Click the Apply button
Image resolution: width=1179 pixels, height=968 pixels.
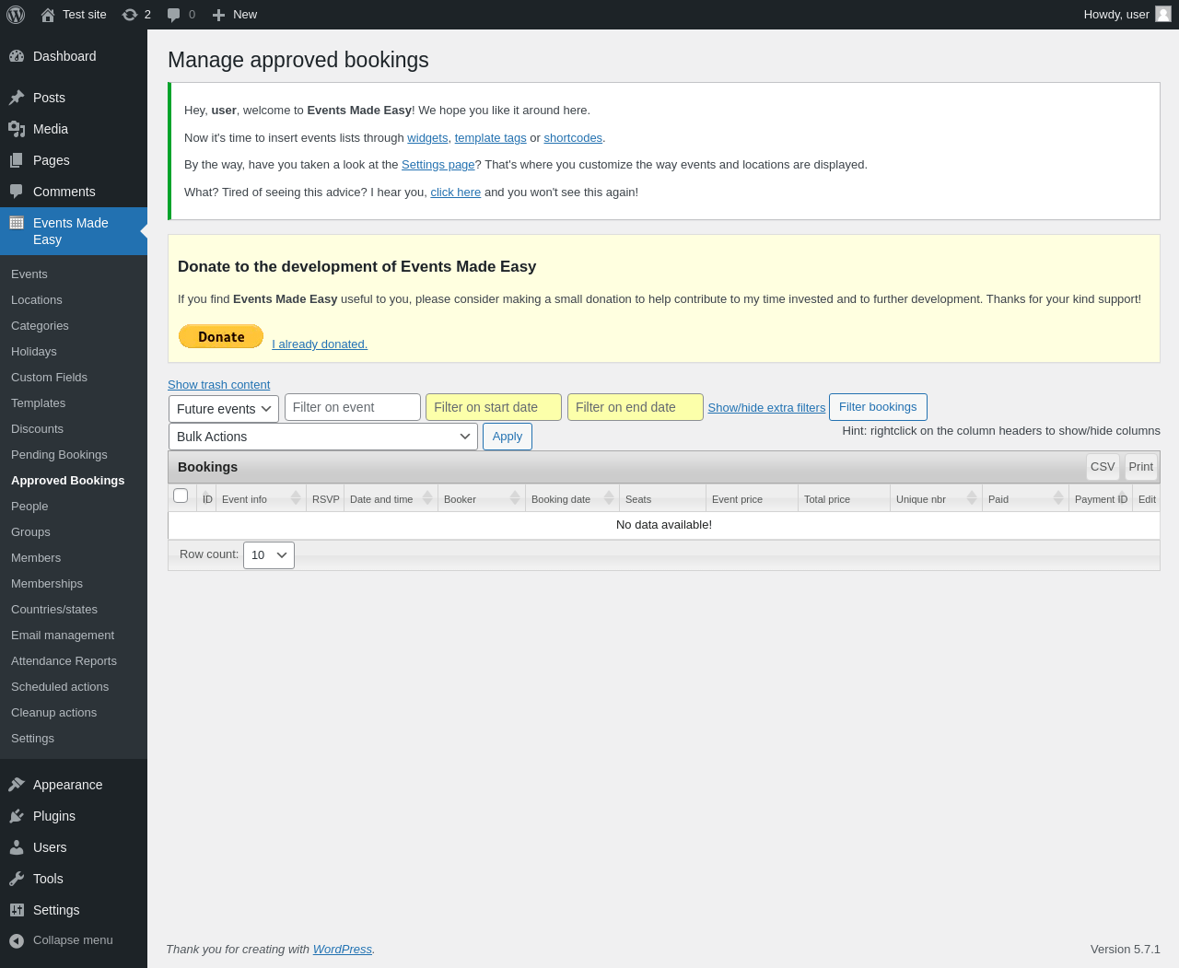click(x=508, y=437)
